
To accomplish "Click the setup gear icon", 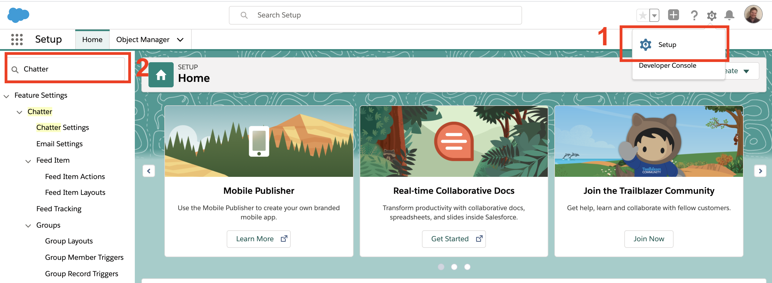I will click(x=712, y=15).
